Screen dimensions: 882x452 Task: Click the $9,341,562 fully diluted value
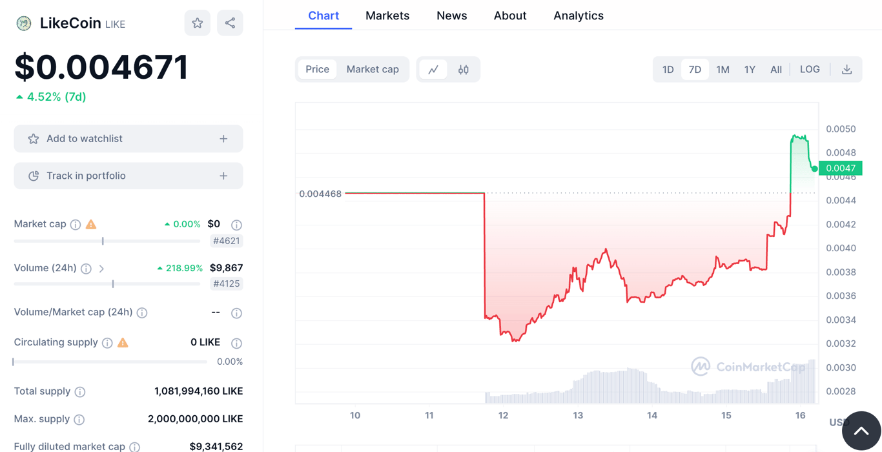[216, 446]
